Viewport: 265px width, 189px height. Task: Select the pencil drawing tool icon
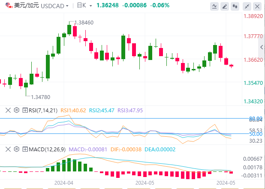coord(225,6)
